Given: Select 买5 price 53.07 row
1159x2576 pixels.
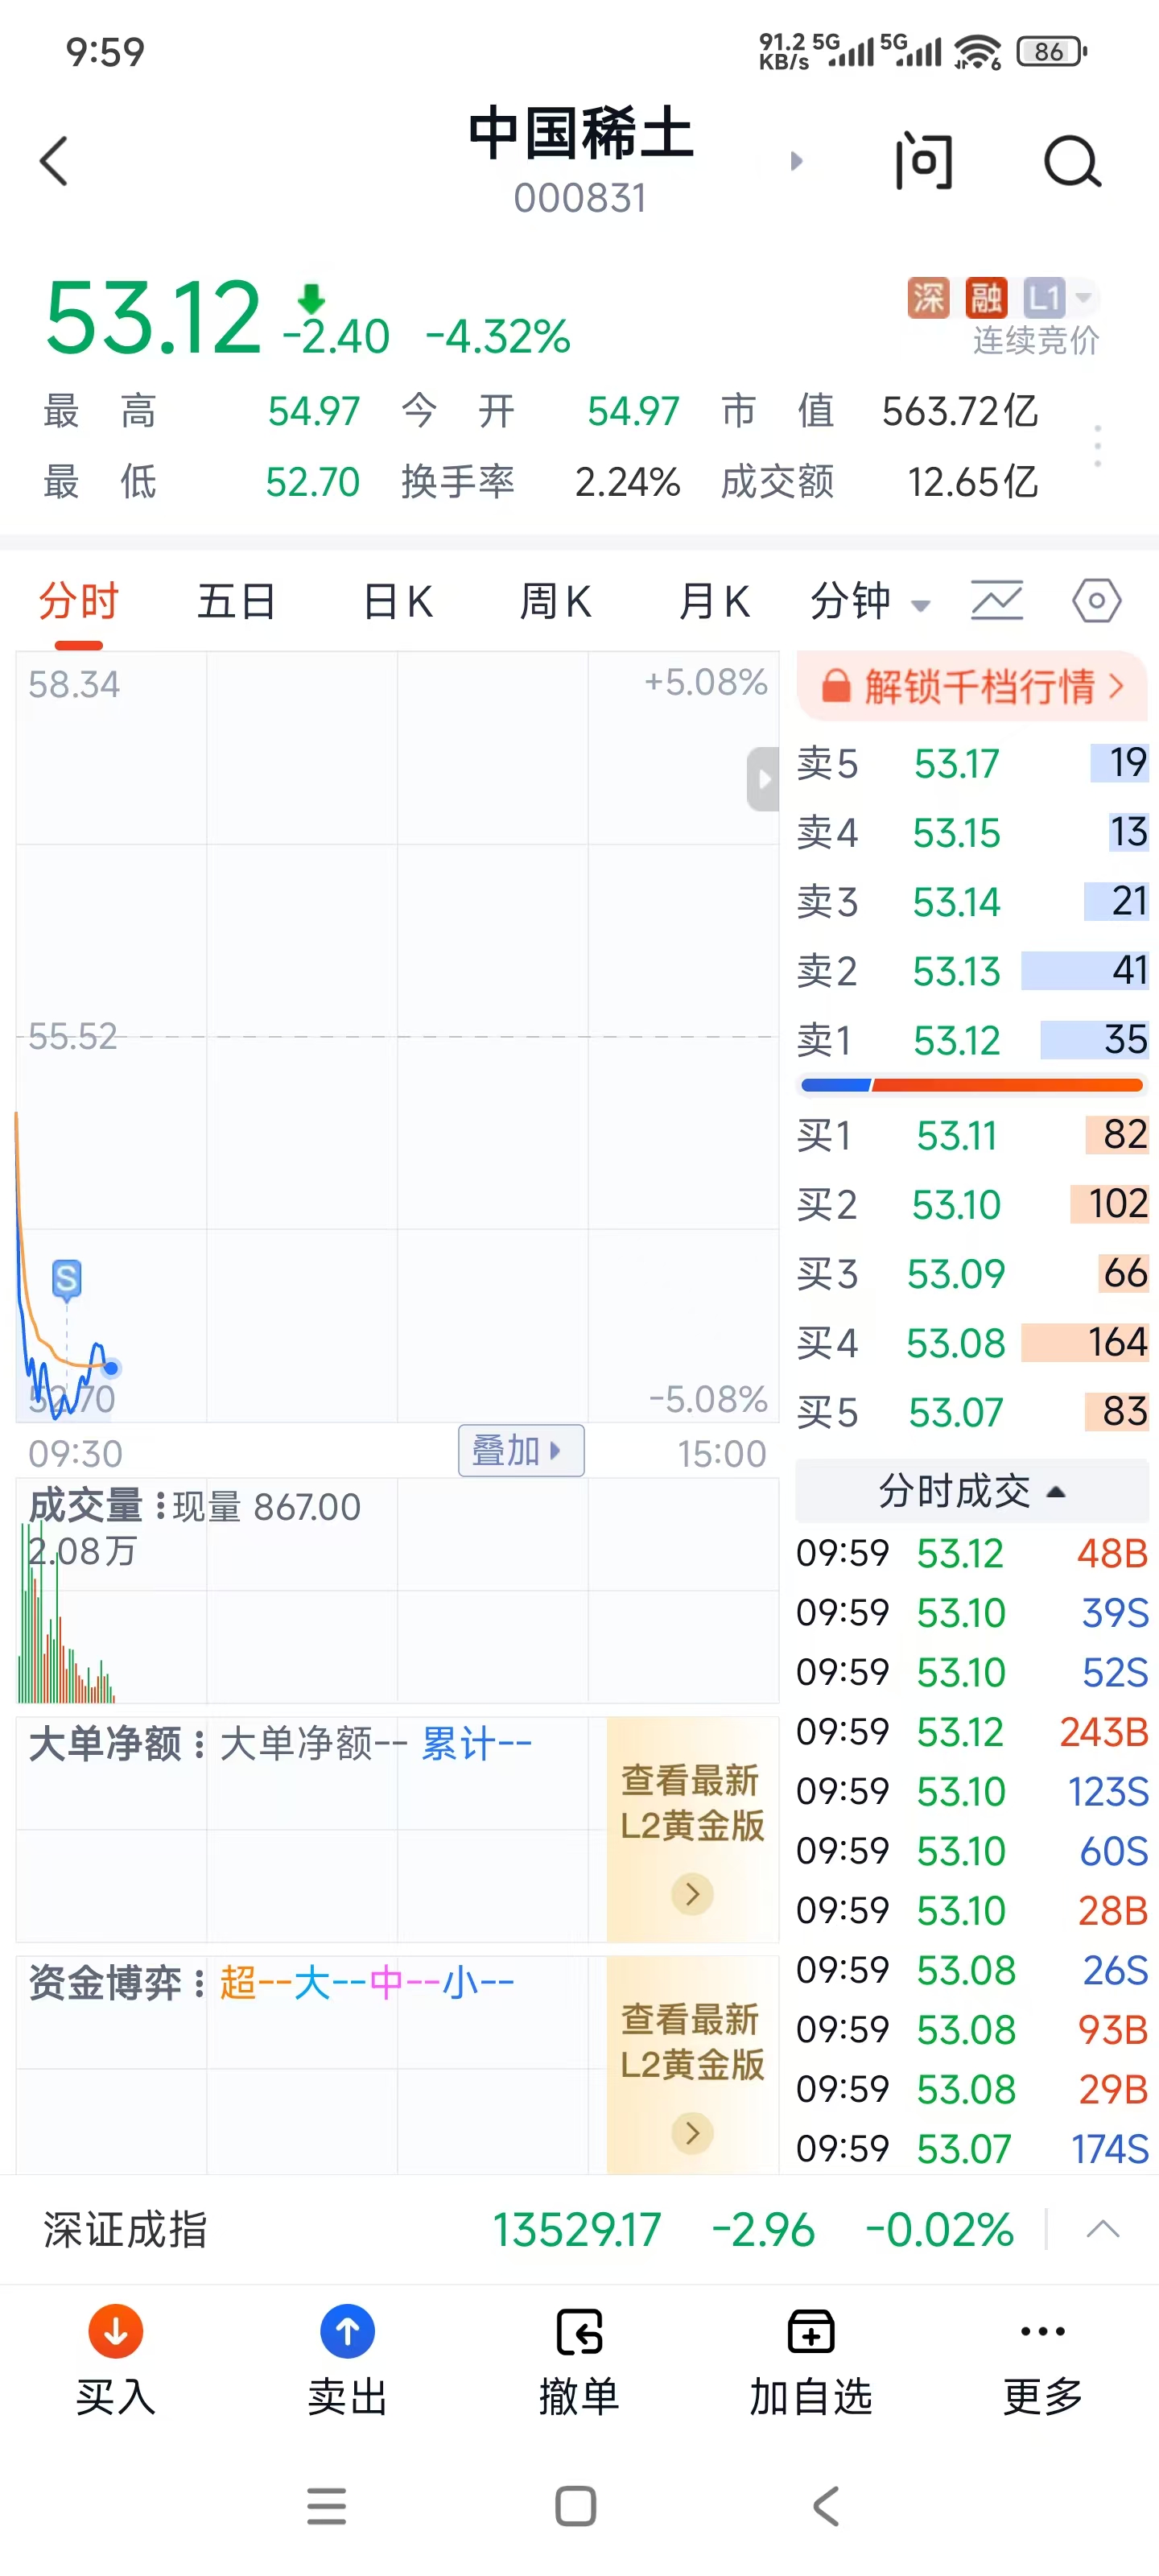Looking at the screenshot, I should 972,1412.
